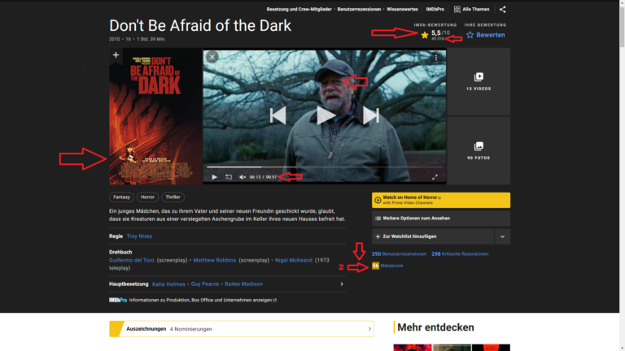The width and height of the screenshot is (625, 351).
Task: Select the Horror genre chip
Action: (x=147, y=197)
